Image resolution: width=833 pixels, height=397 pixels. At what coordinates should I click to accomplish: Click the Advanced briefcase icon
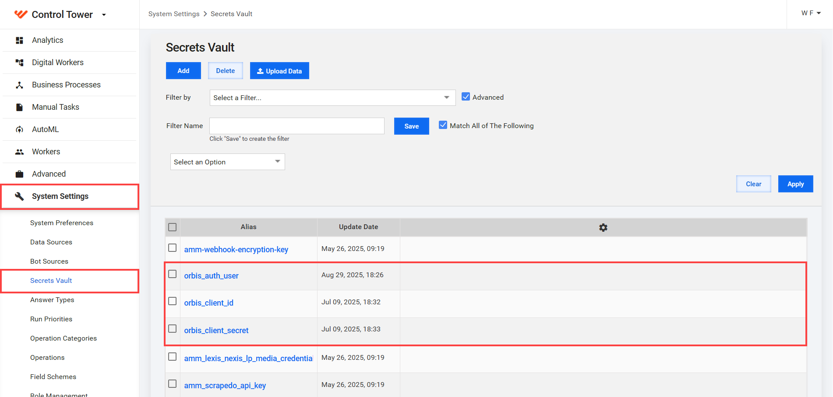point(19,174)
